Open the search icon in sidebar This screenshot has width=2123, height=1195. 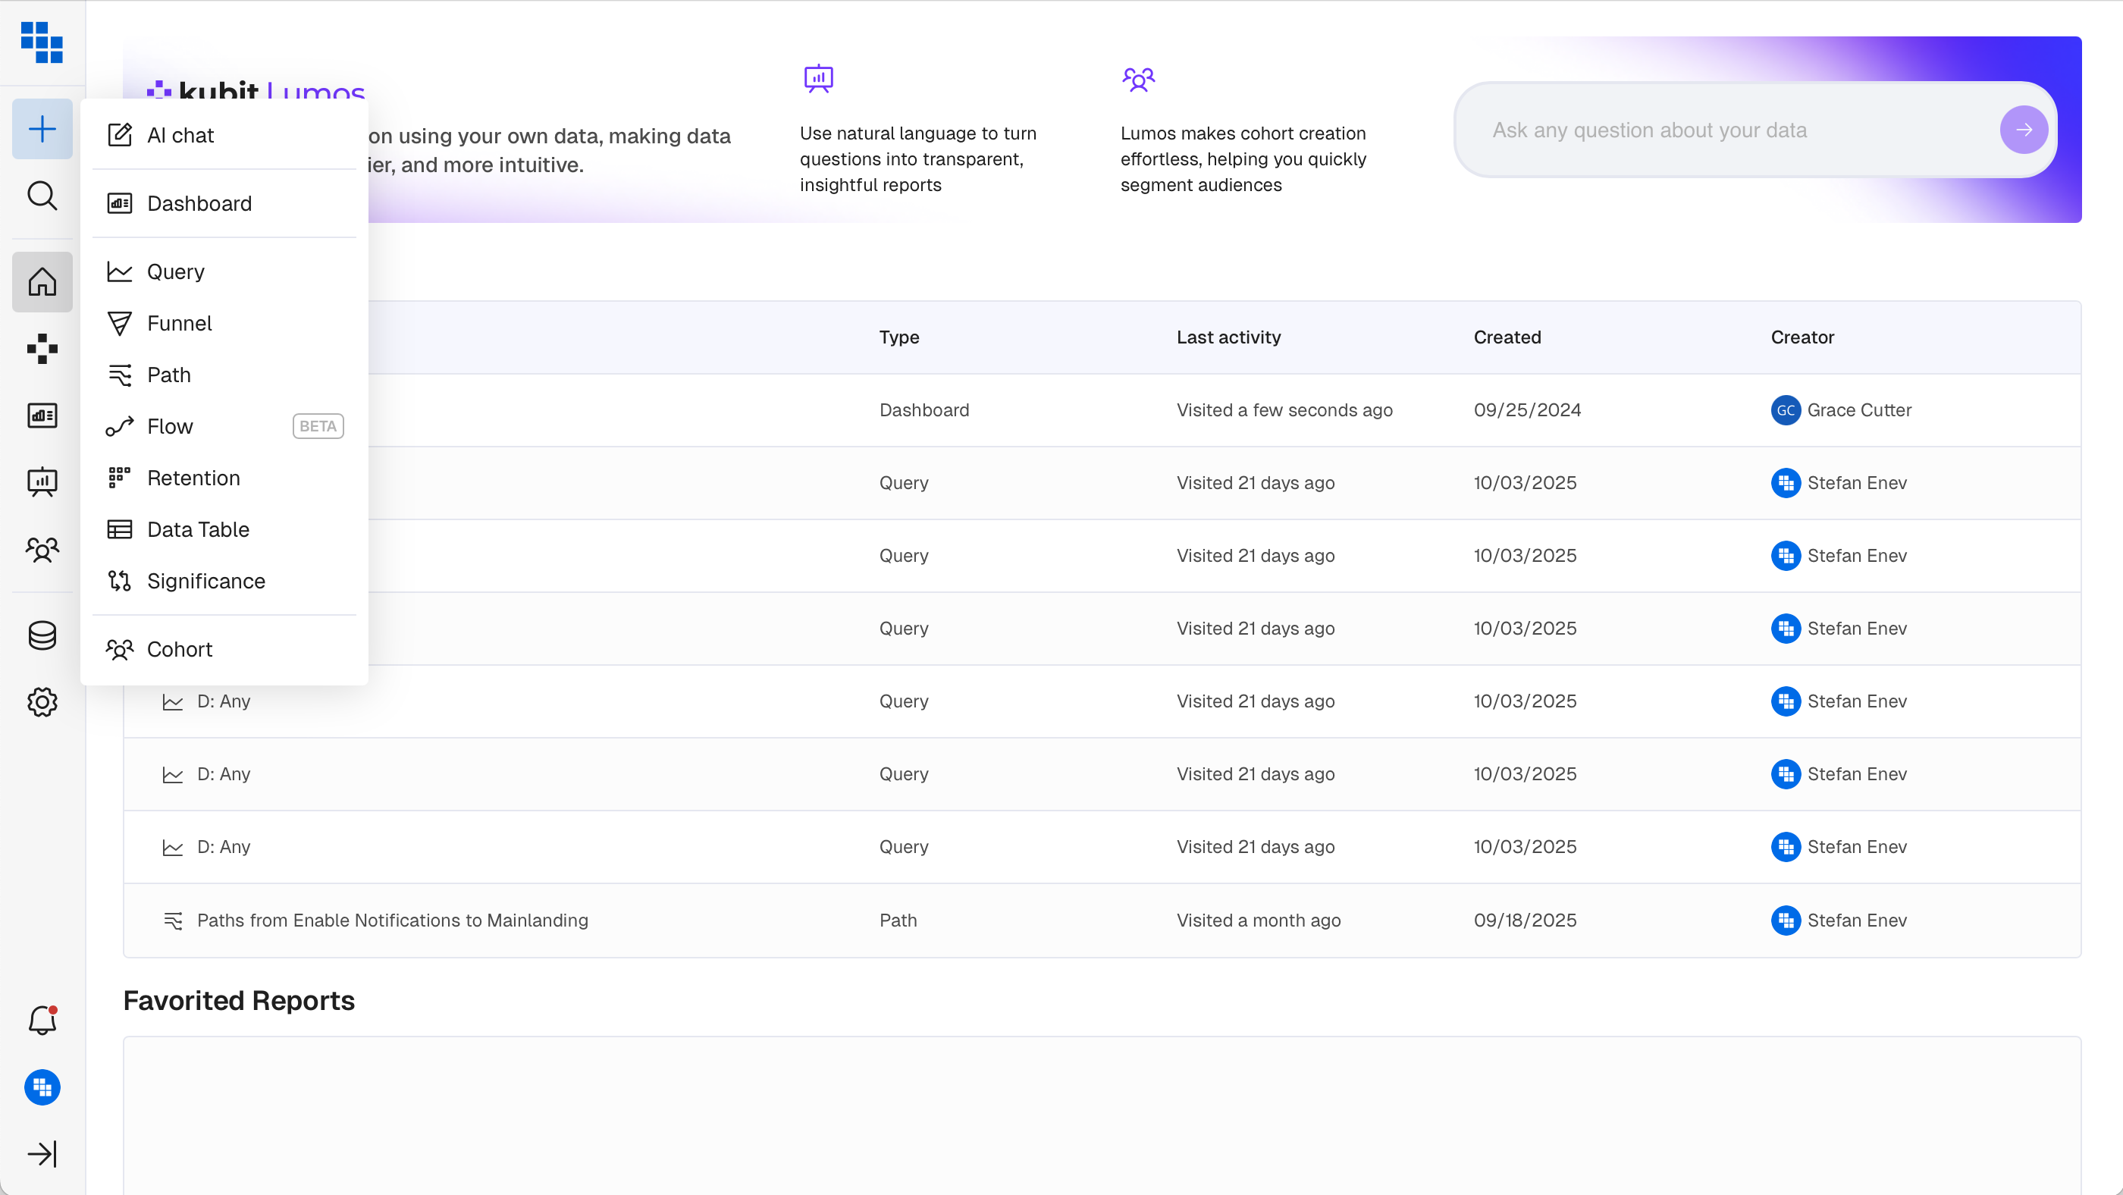[42, 196]
